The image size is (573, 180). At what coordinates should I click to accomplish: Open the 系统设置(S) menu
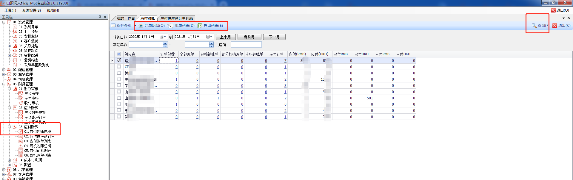(x=31, y=10)
